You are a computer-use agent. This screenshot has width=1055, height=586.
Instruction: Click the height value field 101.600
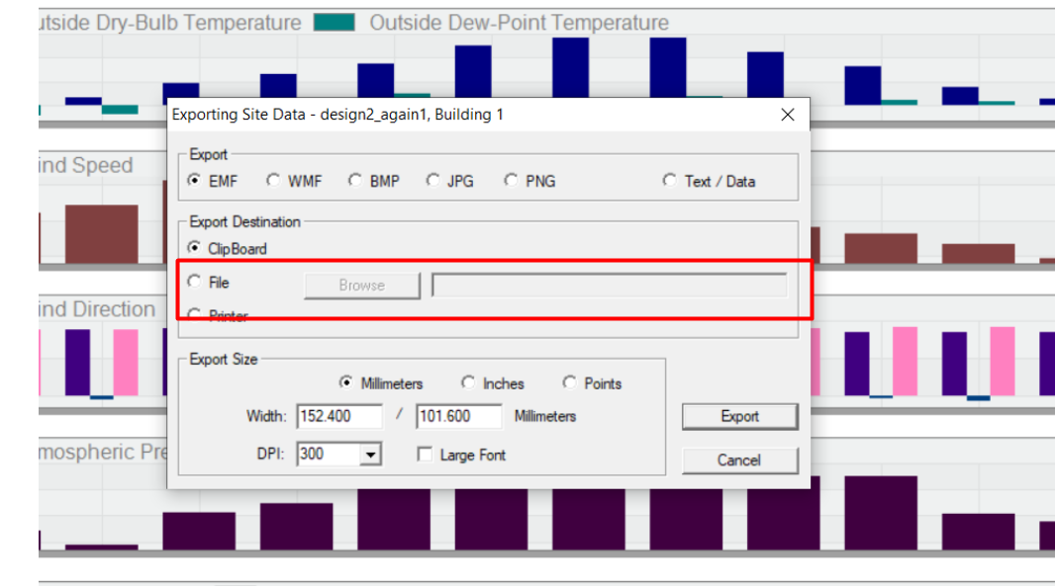coord(459,417)
